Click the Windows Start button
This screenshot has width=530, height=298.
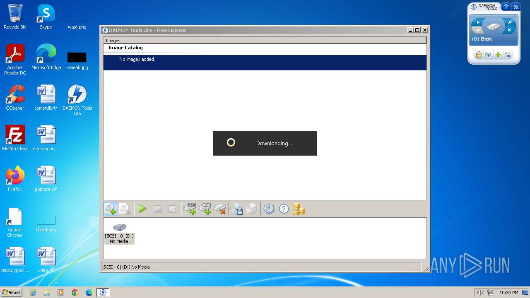[x=11, y=292]
